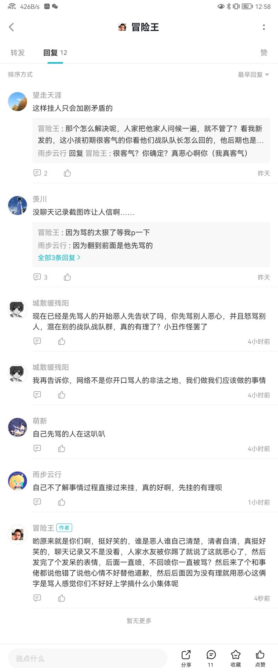This screenshot has height=672, width=278.
Task: Tap the back arrow icon
Action: pos(12,27)
